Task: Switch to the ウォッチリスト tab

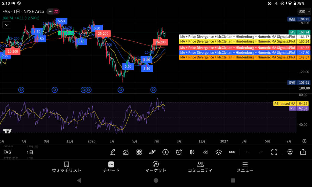Action: click(66, 167)
